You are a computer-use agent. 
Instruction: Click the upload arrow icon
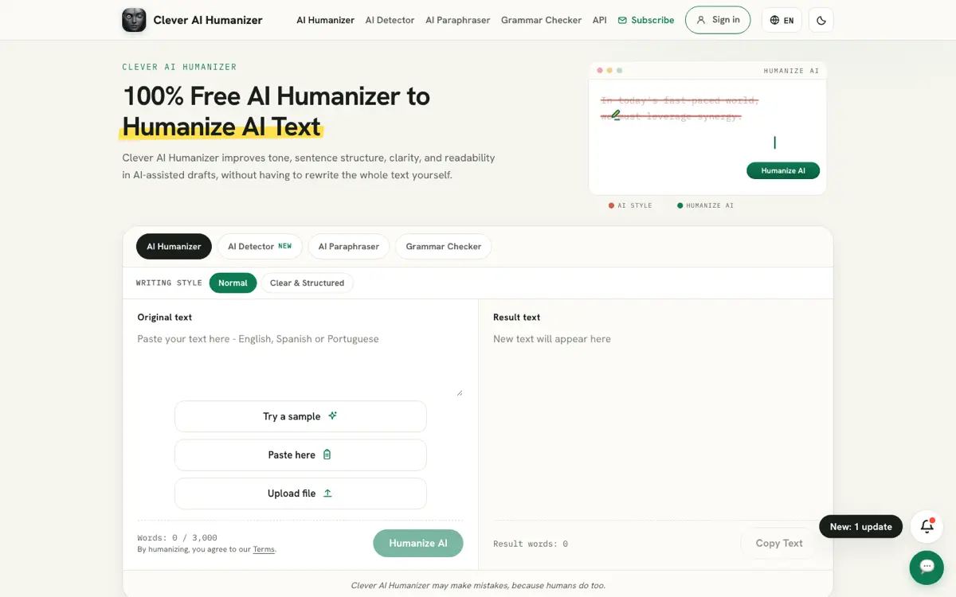(327, 493)
